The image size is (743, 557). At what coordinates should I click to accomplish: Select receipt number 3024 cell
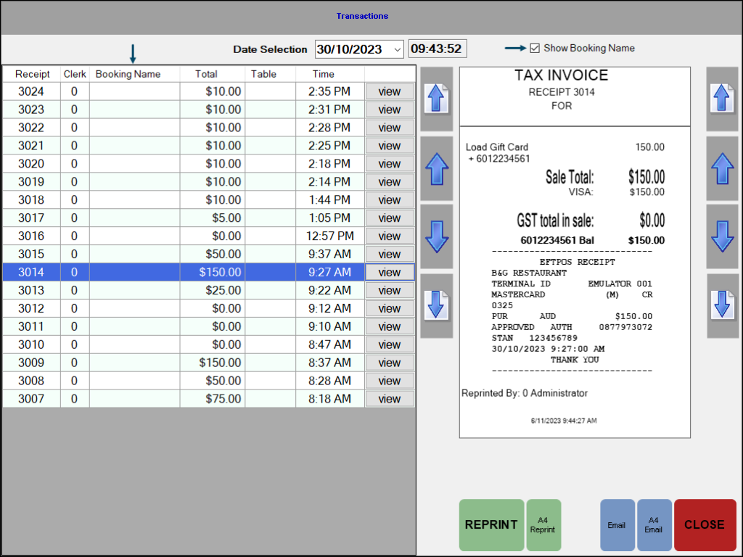coord(31,91)
